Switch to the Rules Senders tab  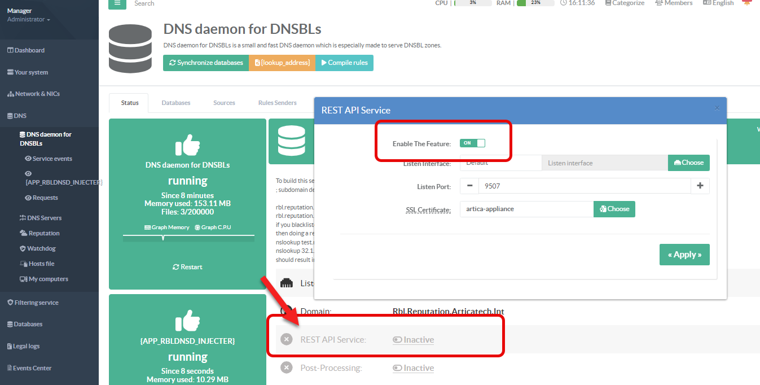(x=277, y=103)
